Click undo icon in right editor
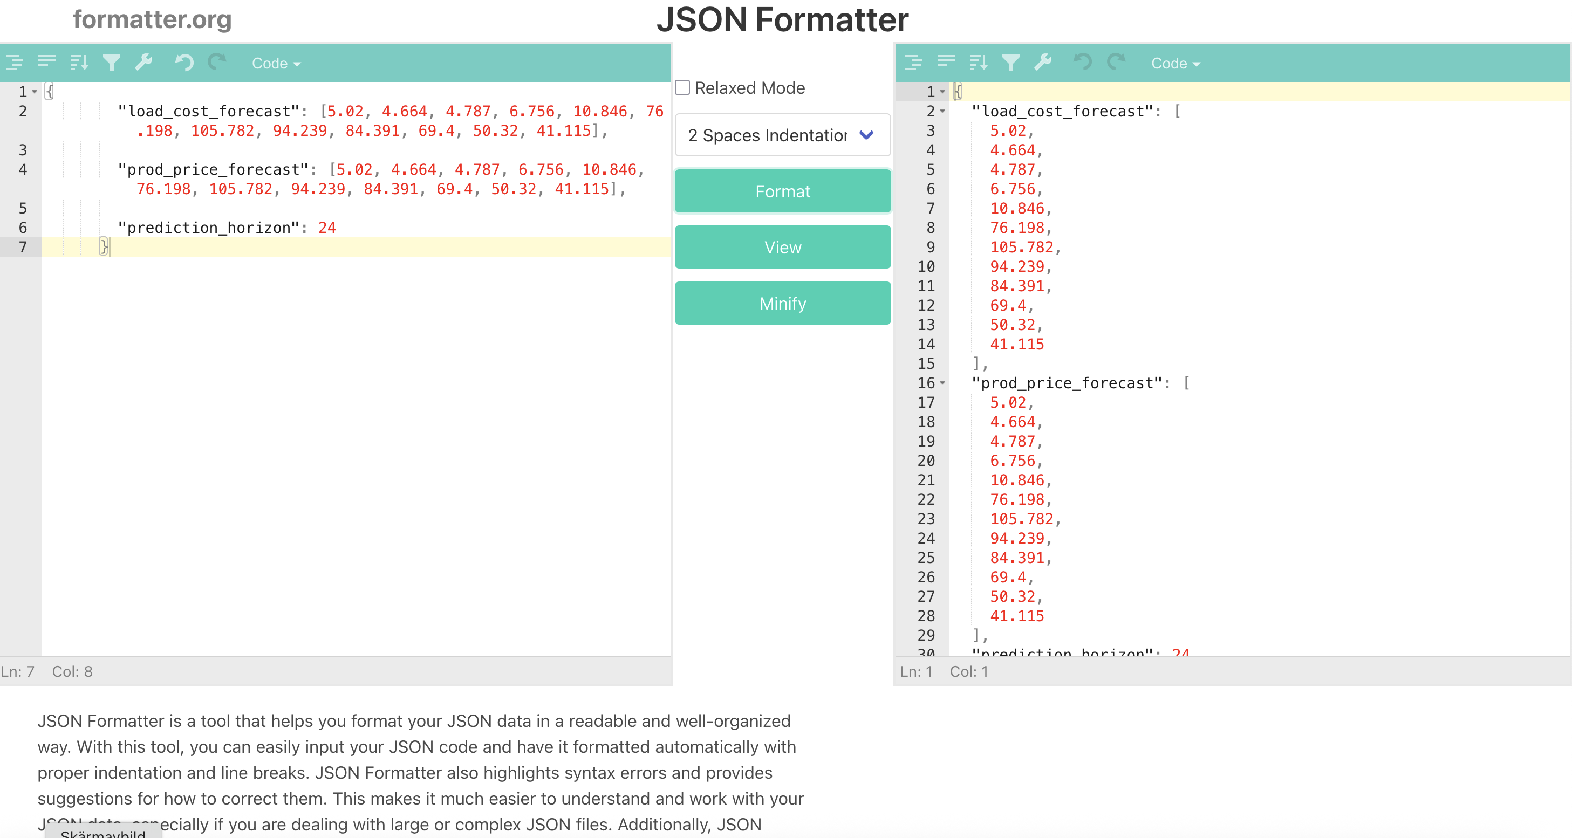 (1083, 62)
